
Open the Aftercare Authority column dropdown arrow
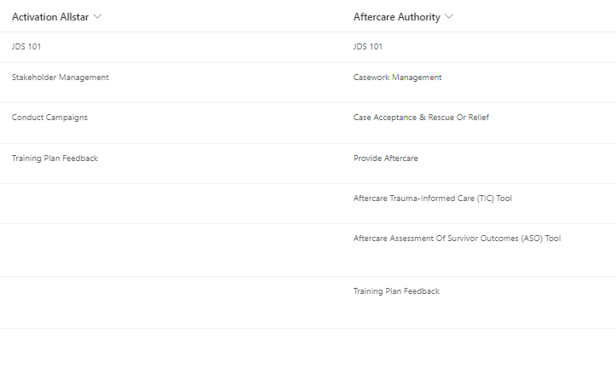click(449, 16)
